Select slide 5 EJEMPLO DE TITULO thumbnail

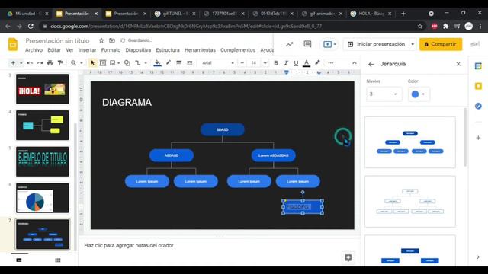[43, 161]
